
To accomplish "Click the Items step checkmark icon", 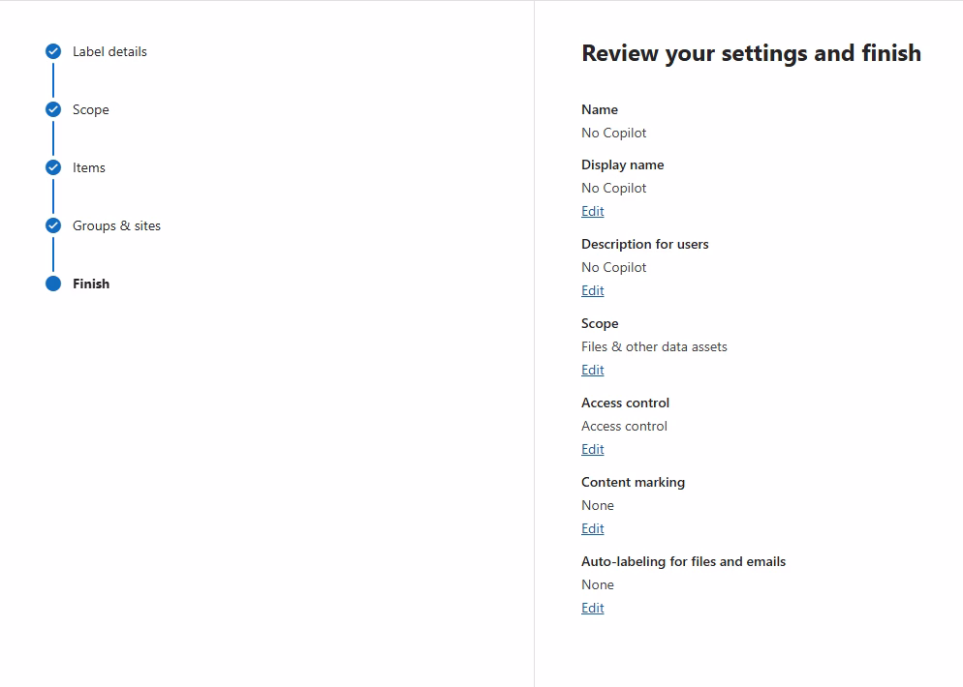I will point(53,167).
